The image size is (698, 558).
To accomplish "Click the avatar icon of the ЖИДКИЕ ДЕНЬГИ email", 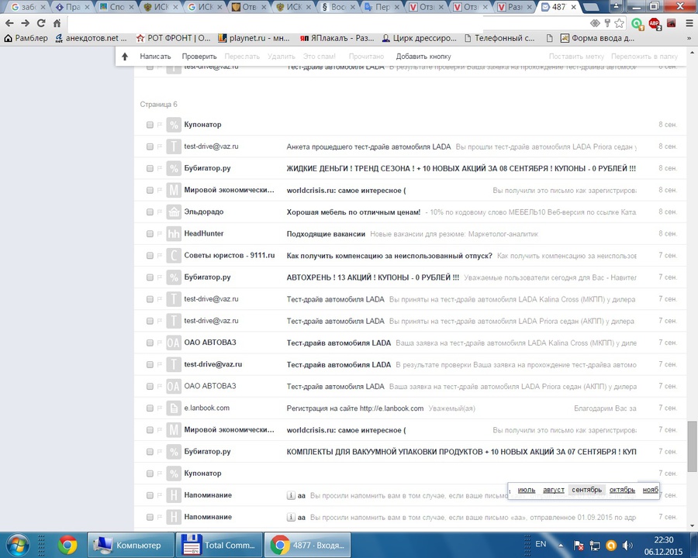I will [x=173, y=168].
